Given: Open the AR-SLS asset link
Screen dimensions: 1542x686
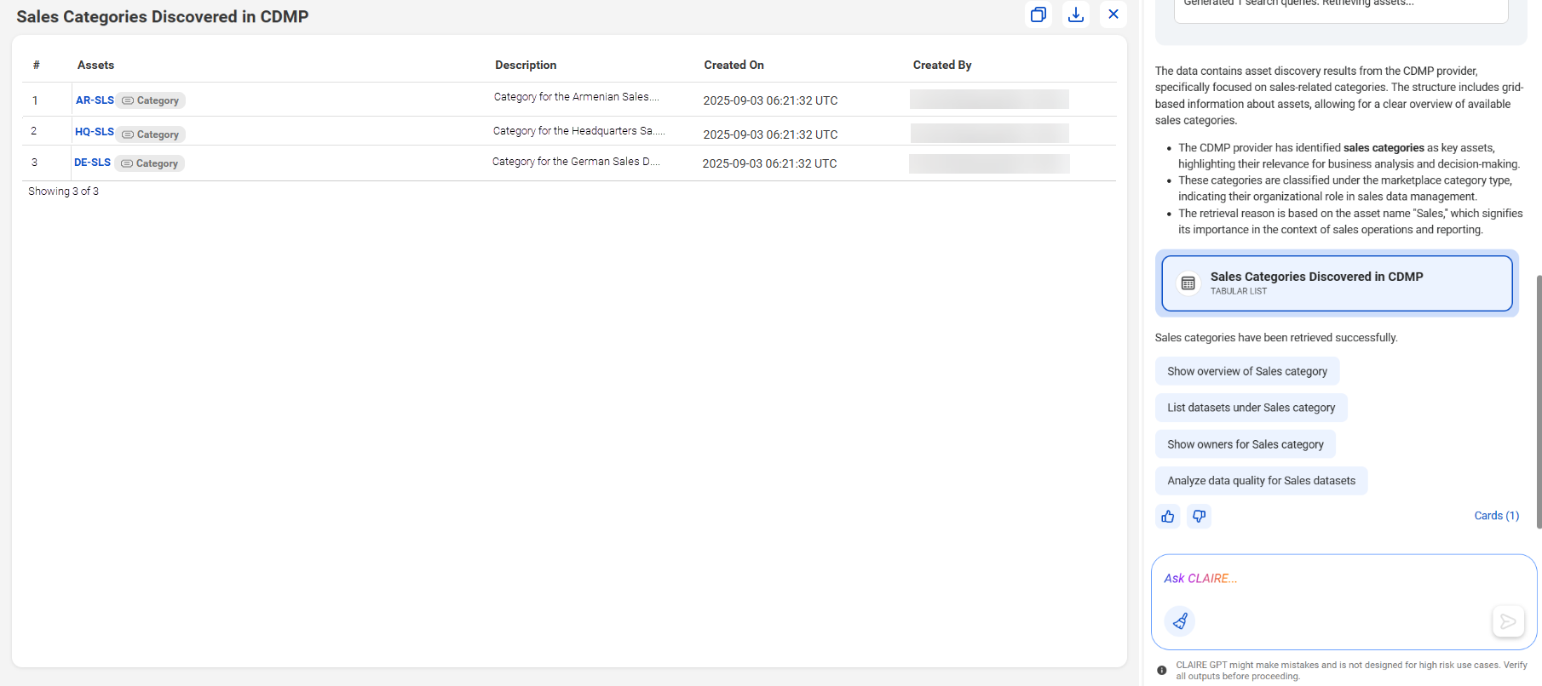Looking at the screenshot, I should (x=95, y=100).
